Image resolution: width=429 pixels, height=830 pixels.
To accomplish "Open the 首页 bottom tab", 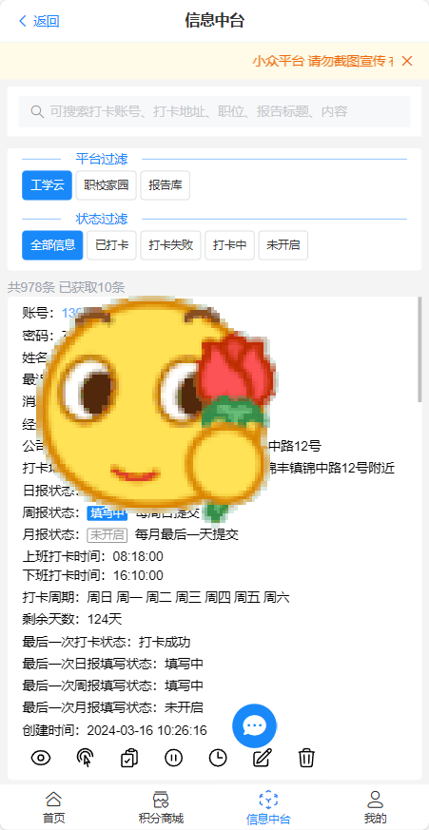I will [53, 807].
